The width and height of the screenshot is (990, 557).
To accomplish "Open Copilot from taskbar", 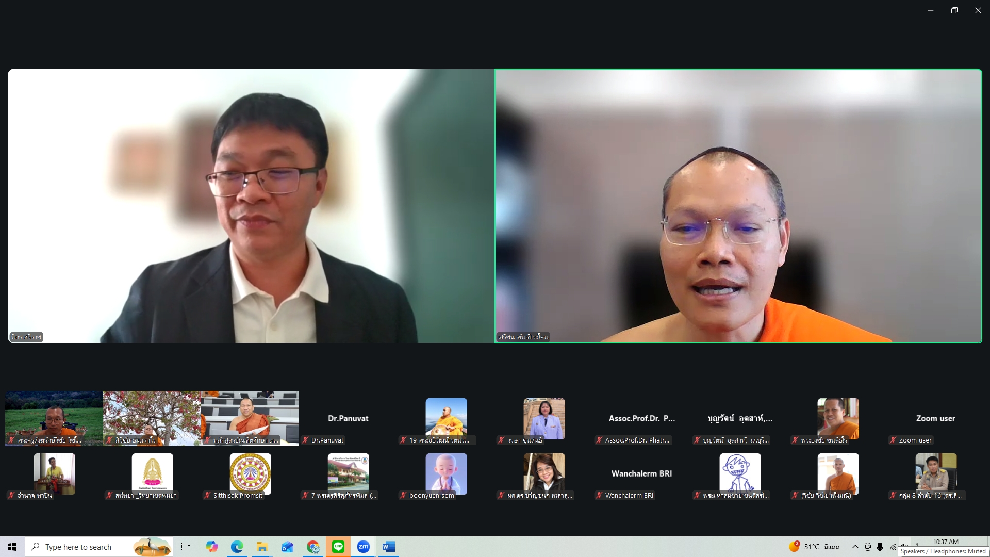I will tap(211, 547).
